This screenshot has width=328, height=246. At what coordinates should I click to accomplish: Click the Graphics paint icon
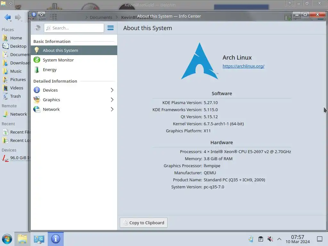(37, 100)
